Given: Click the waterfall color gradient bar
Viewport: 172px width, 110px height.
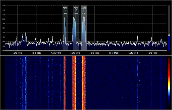Looking at the screenshot, I should [169, 83].
